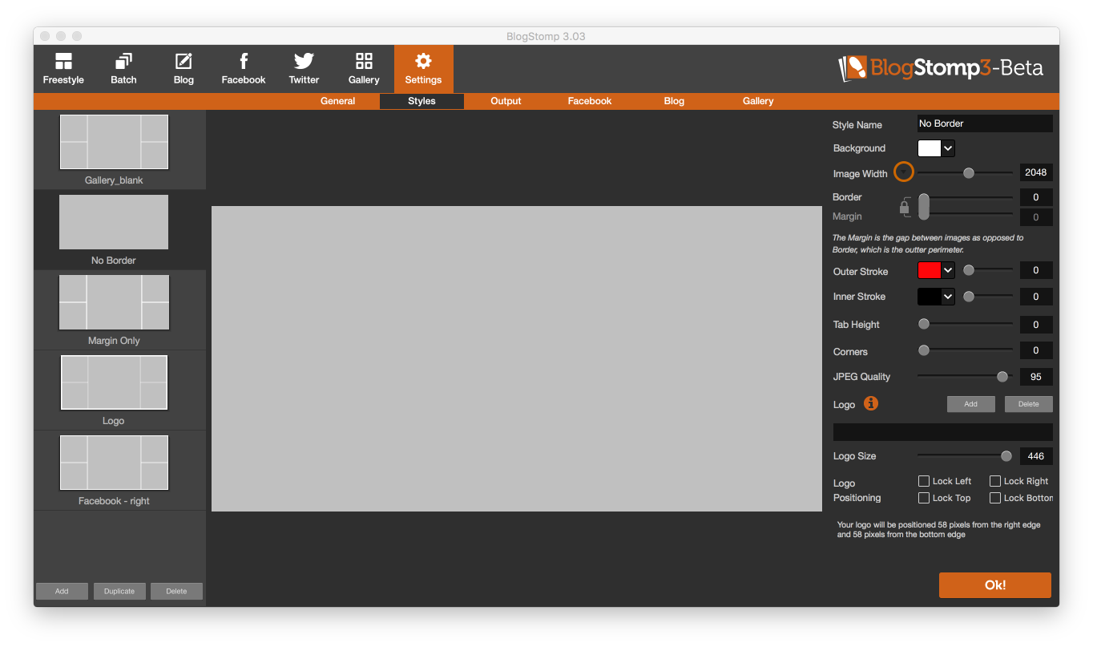Click the JPEG Quality slider handle
1093x647 pixels.
click(x=1002, y=376)
